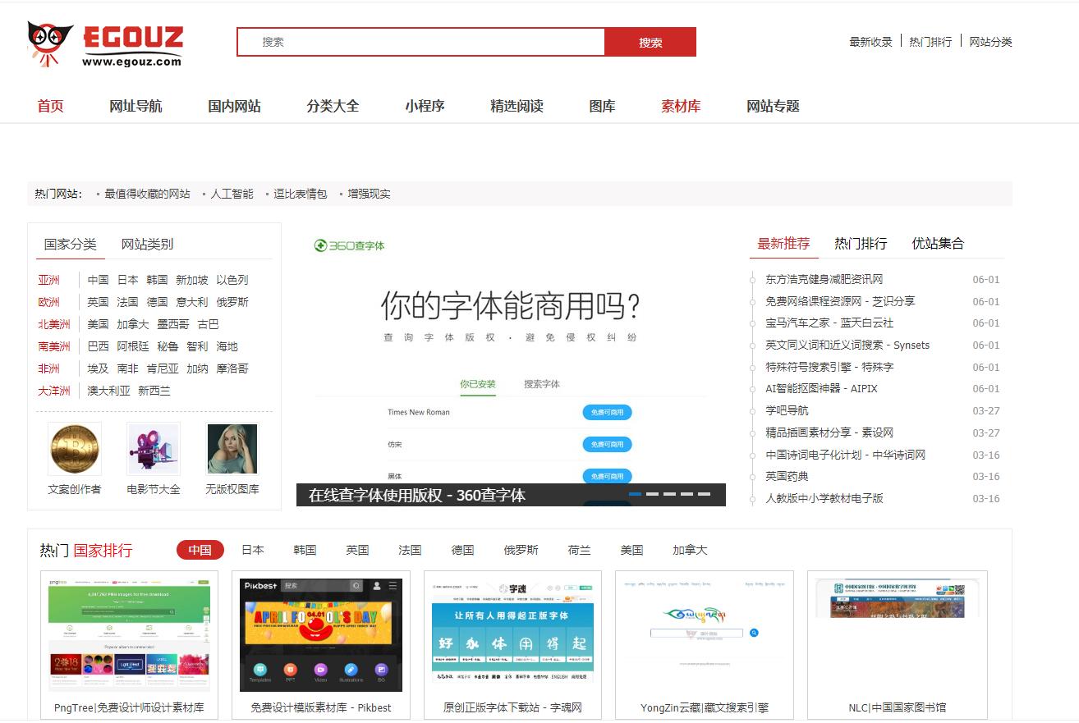Open the 以色列 country link
This screenshot has height=723, width=1079.
point(232,280)
